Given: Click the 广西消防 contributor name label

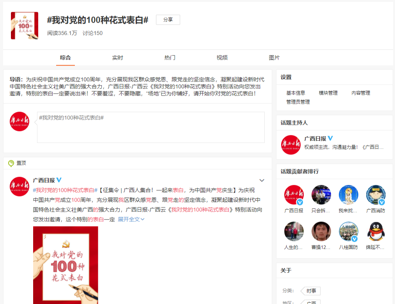Looking at the screenshot, I should point(376,211).
